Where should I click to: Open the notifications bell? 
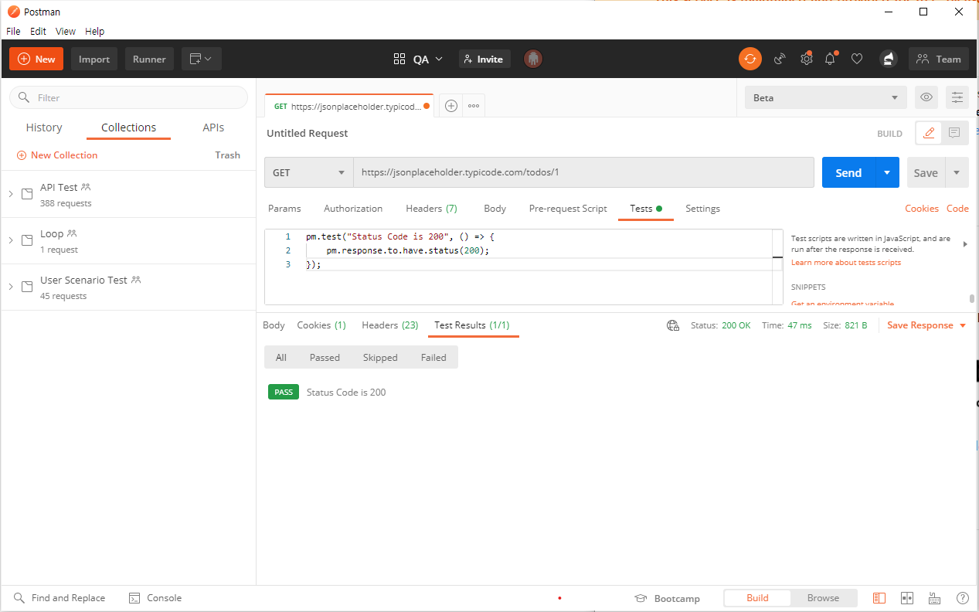[831, 59]
